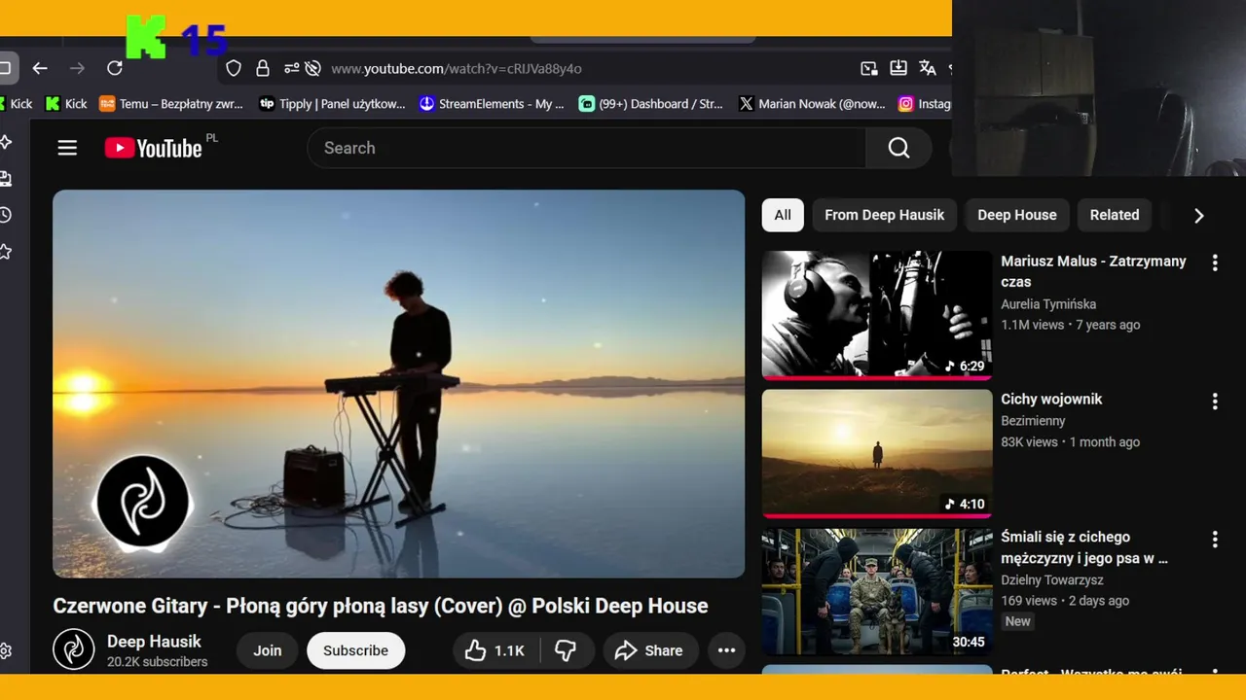This screenshot has width=1246, height=700.
Task: Open the browser sidebar bookmarks star icon
Action: [5, 252]
